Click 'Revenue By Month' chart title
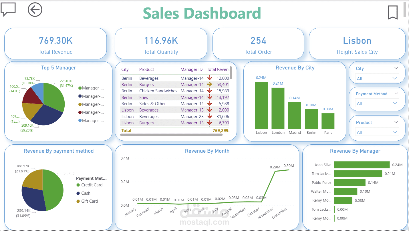This screenshot has width=409, height=231. [207, 151]
